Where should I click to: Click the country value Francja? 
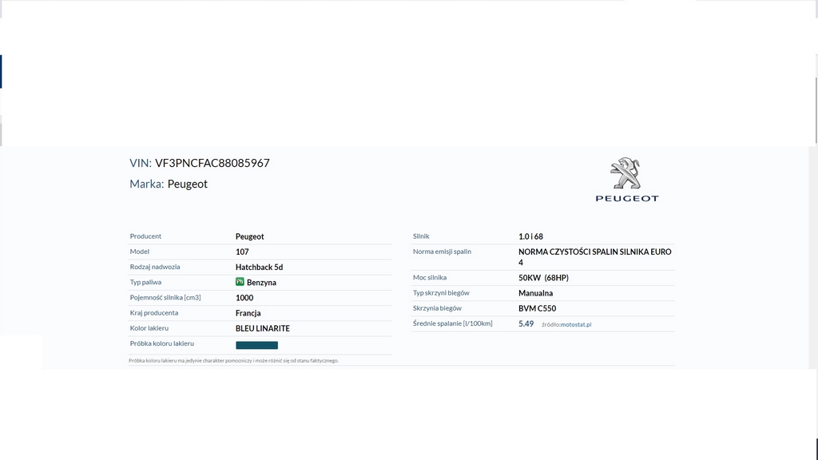pyautogui.click(x=248, y=313)
